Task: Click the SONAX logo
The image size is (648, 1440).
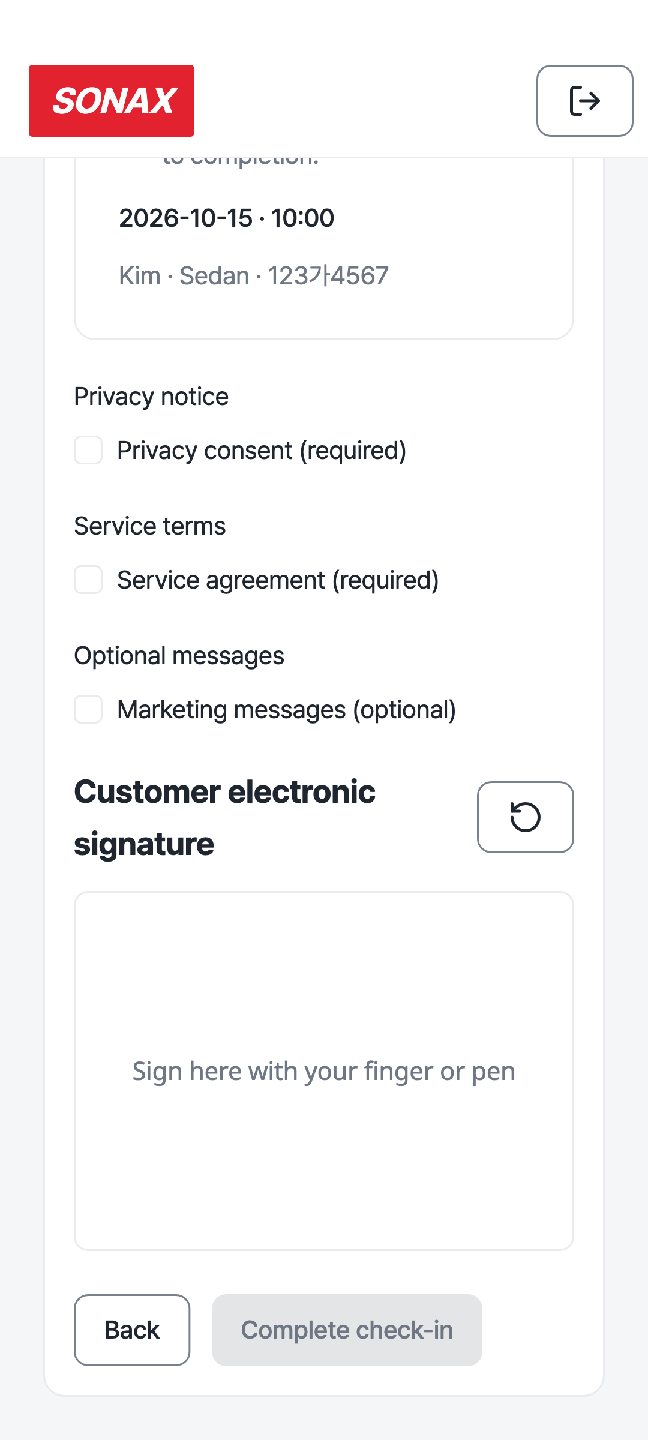Action: pyautogui.click(x=112, y=101)
